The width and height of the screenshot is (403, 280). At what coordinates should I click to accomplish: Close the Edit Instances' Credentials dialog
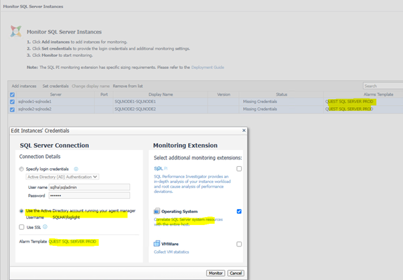244,131
